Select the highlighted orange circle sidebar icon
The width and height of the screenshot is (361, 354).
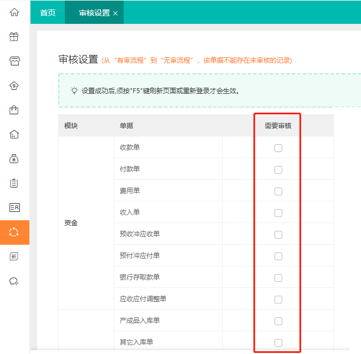click(x=14, y=232)
